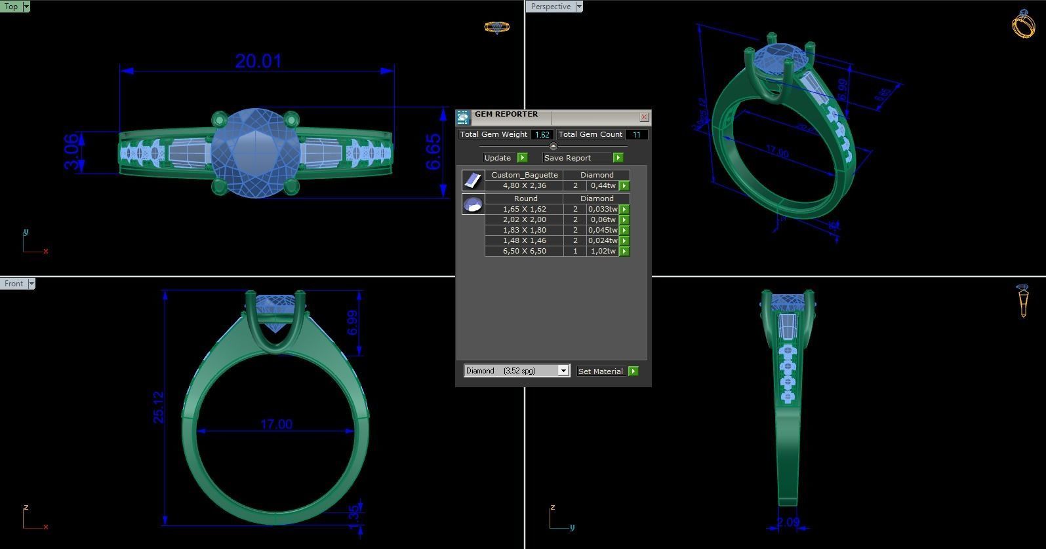Click the green arrow on 0,024tw row

point(624,240)
